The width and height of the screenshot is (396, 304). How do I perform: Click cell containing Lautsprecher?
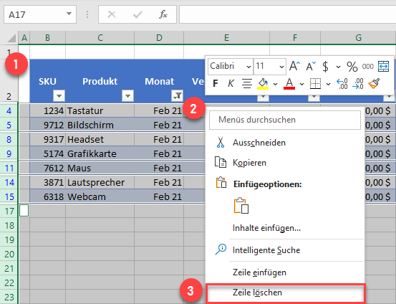(100, 182)
